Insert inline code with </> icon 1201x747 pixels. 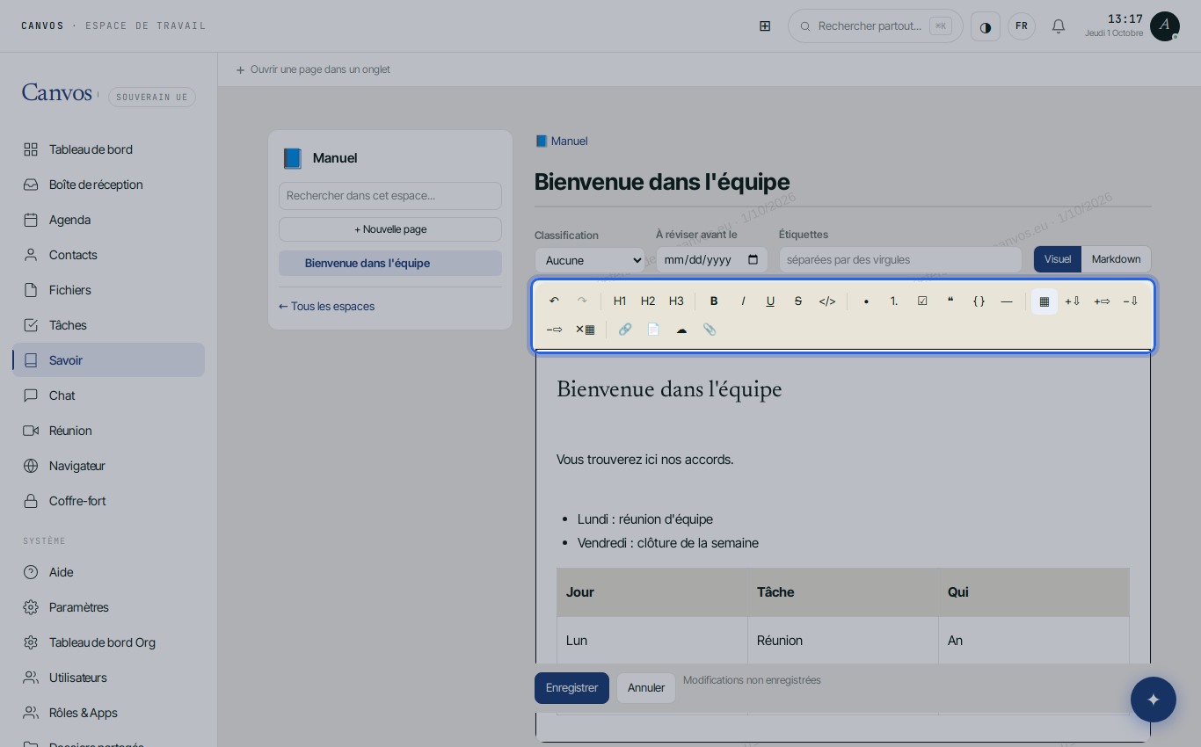point(827,301)
